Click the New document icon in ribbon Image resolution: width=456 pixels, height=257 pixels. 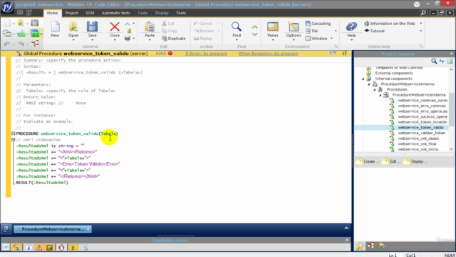coord(55,27)
